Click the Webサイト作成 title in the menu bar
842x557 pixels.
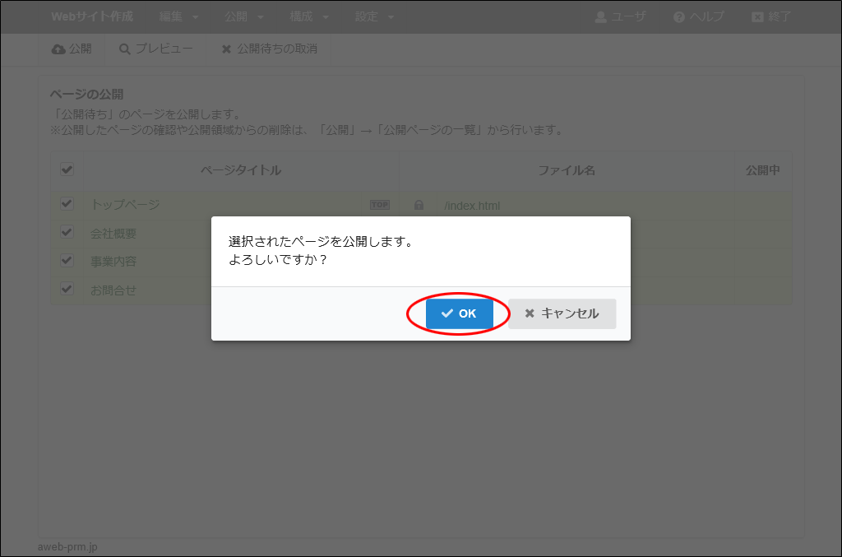click(x=91, y=17)
